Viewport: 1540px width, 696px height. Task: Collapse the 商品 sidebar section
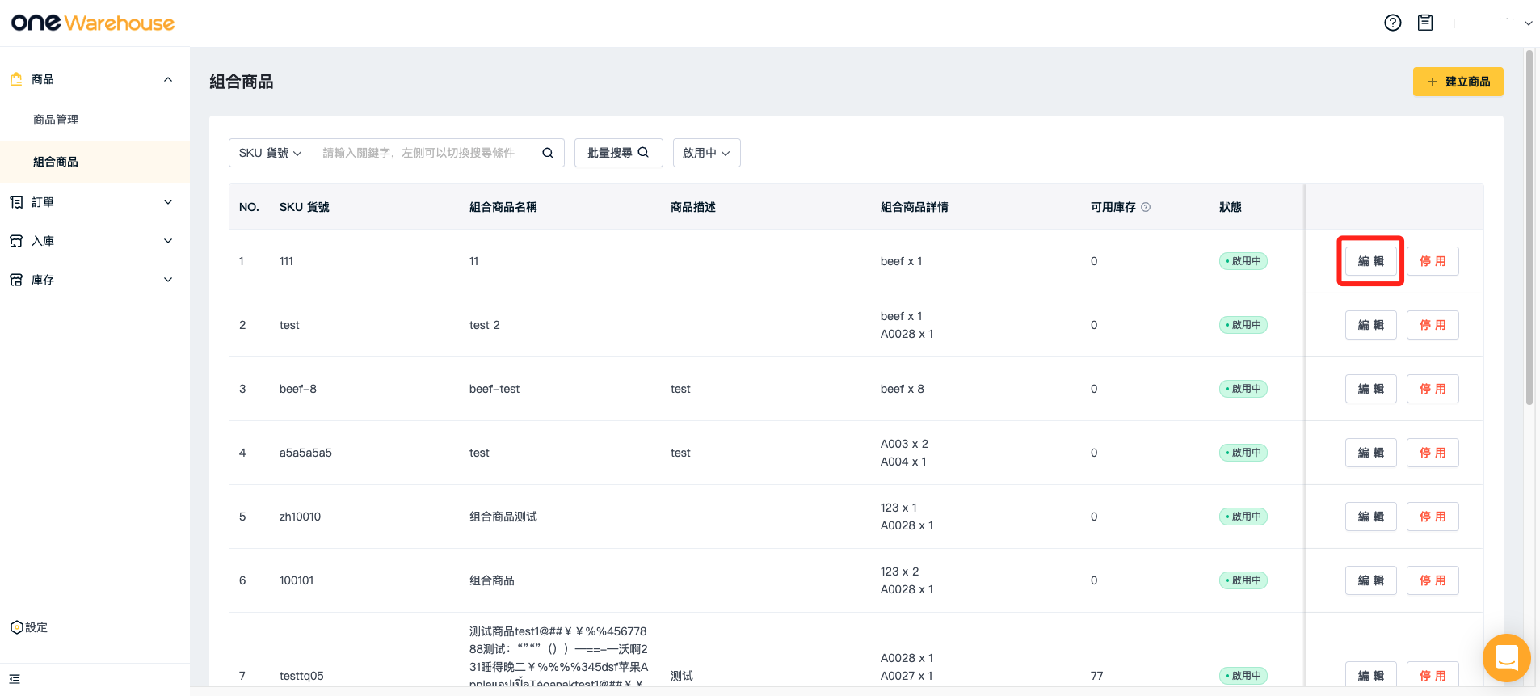[x=168, y=79]
